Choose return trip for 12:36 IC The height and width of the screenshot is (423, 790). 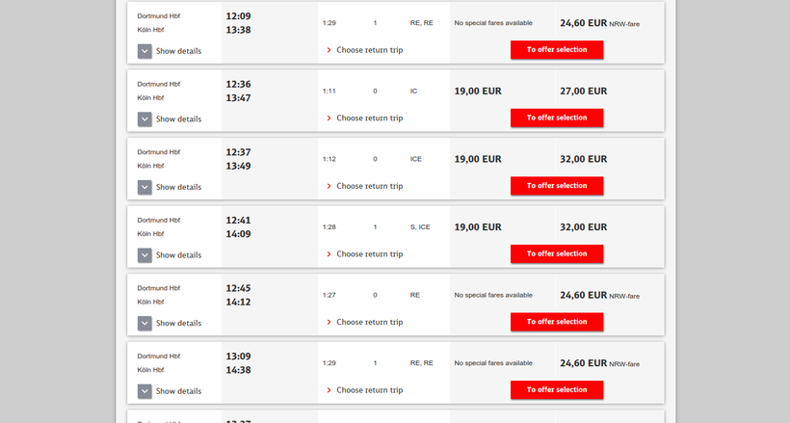[369, 118]
